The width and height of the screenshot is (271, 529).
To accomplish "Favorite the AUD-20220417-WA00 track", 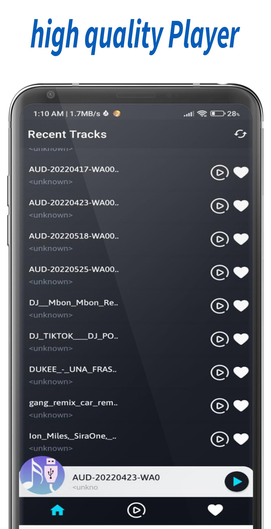I will (x=241, y=172).
